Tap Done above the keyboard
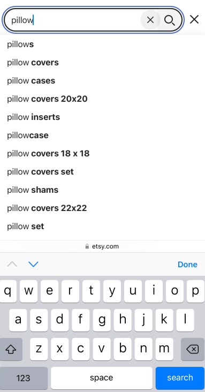205x392 pixels. pos(187,265)
